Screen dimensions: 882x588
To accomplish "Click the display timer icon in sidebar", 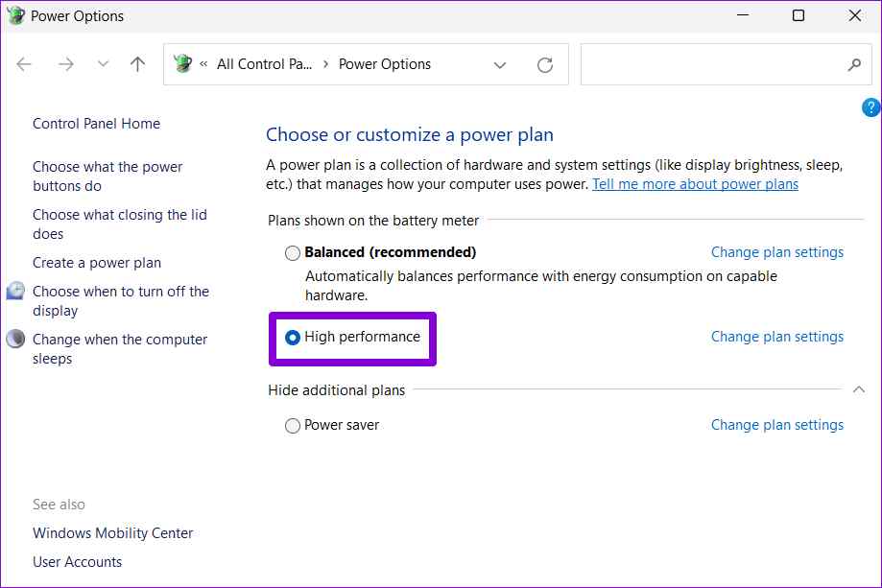I will point(15,291).
